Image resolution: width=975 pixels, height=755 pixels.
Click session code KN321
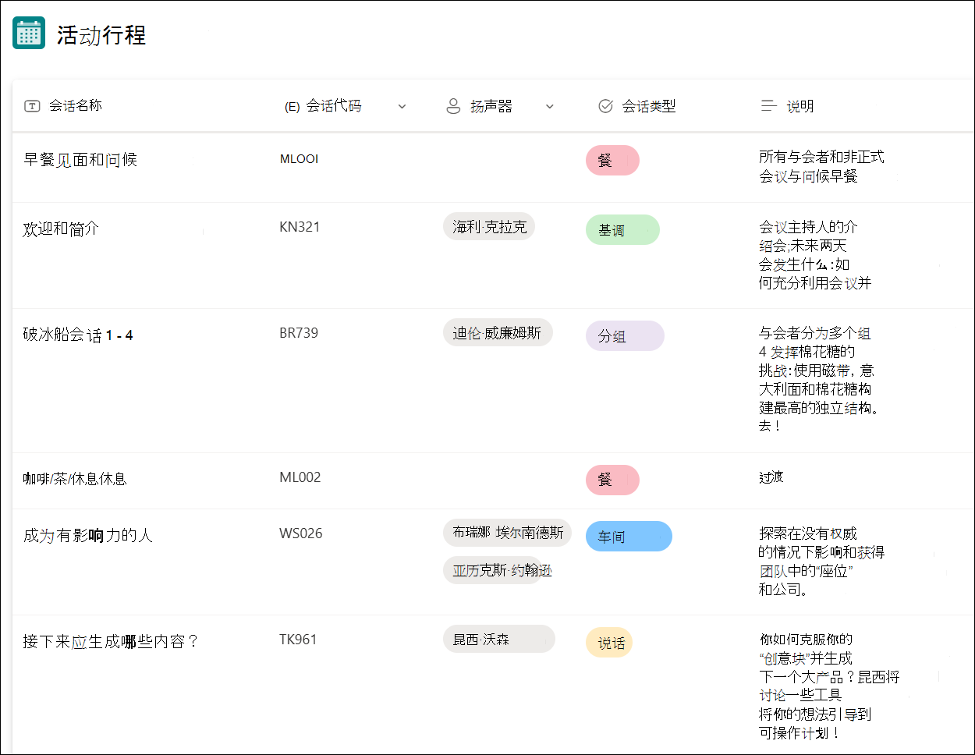[x=300, y=227]
